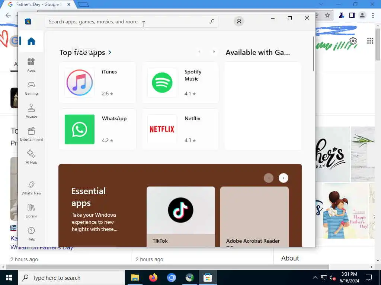381x285 pixels.
Task: Open File Explorer from the taskbar
Action: [x=135, y=278]
